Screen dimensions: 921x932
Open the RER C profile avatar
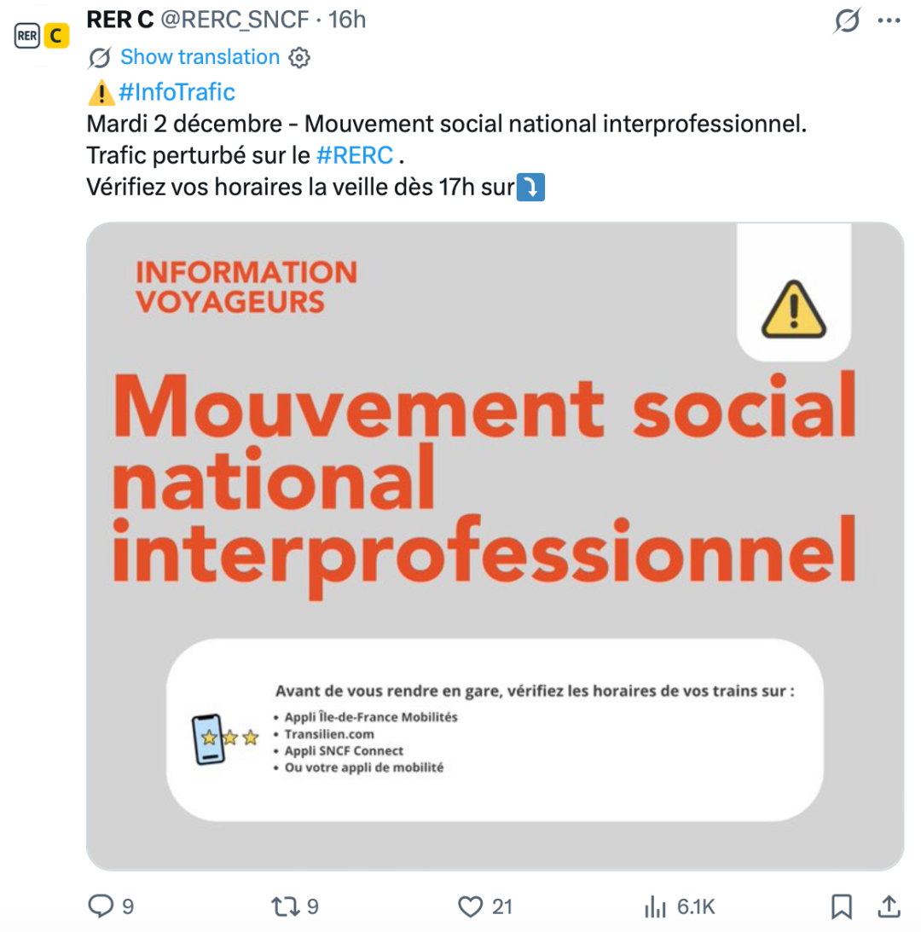click(41, 36)
